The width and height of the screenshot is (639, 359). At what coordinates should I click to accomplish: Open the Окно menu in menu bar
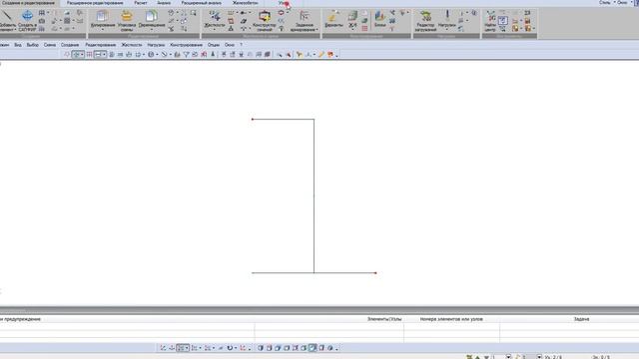pyautogui.click(x=230, y=45)
